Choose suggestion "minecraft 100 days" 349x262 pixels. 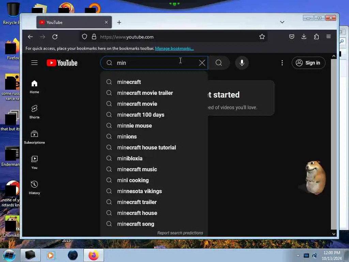click(154, 115)
